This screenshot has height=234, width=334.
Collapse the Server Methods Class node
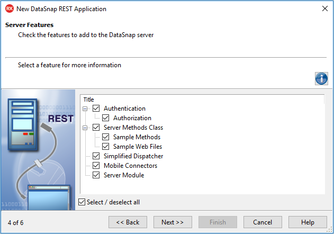coord(85,128)
